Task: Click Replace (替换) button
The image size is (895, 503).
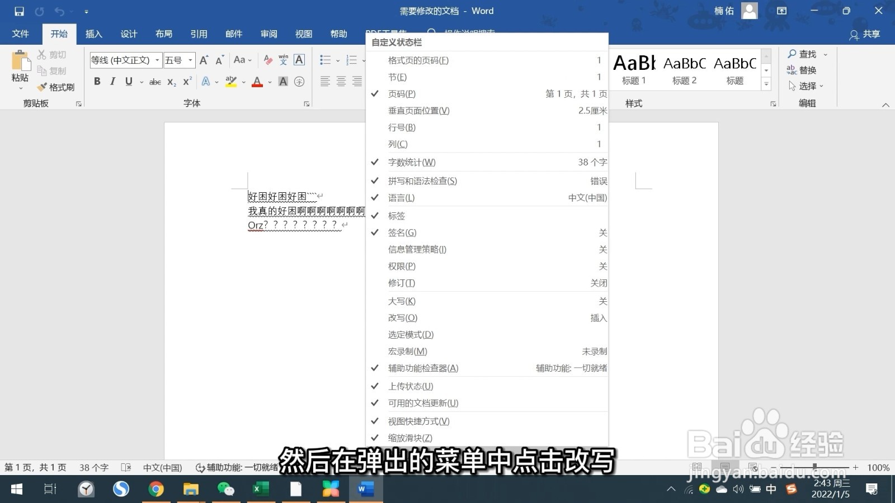Action: click(x=802, y=70)
